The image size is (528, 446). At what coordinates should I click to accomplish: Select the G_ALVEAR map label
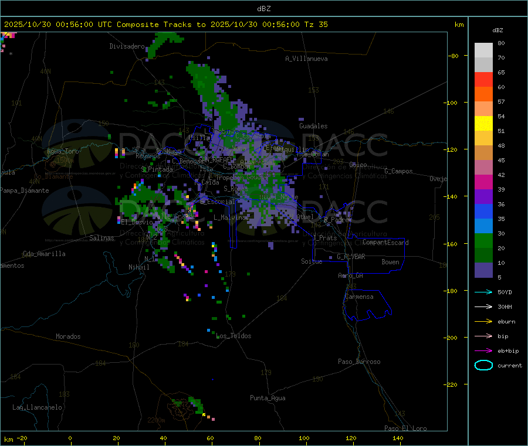click(351, 257)
